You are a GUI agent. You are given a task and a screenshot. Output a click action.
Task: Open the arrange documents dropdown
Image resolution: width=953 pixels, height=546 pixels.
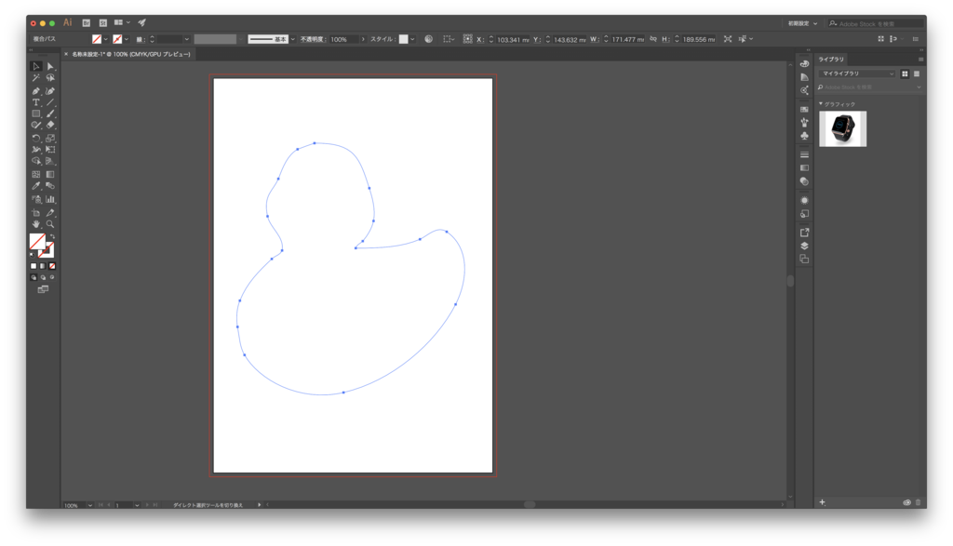click(122, 23)
